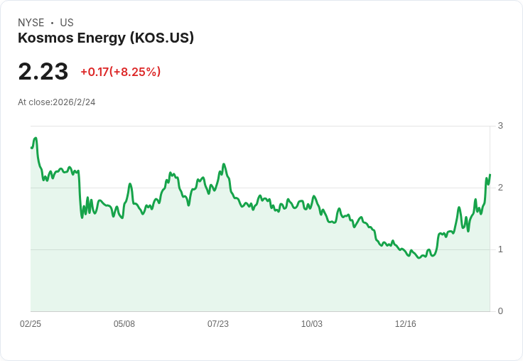Click the sharp price drop after March
Image resolution: width=523 pixels, height=361 pixels.
[x=80, y=193]
